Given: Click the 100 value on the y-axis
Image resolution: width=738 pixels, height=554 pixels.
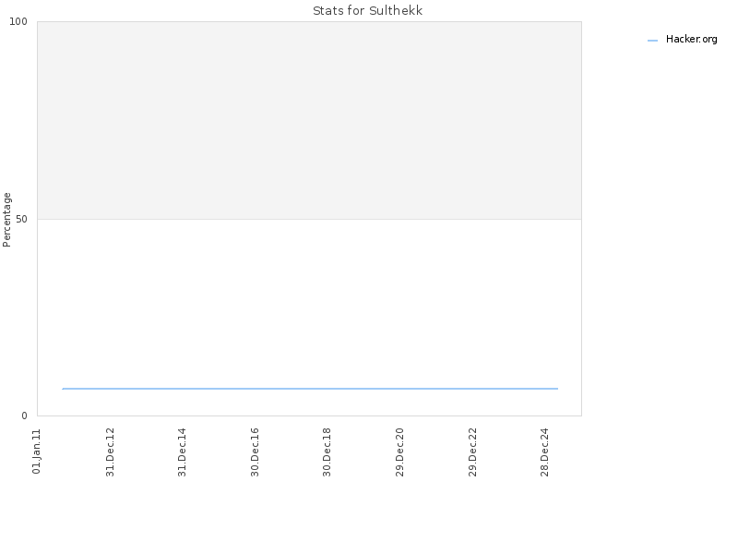Looking at the screenshot, I should tap(18, 21).
